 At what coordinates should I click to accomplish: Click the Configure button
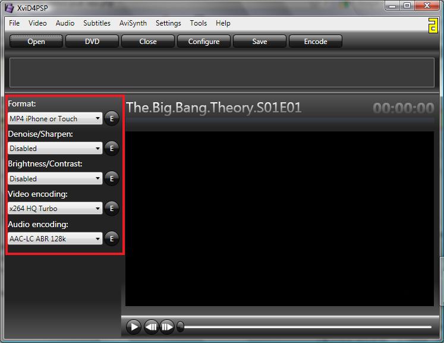pos(204,42)
